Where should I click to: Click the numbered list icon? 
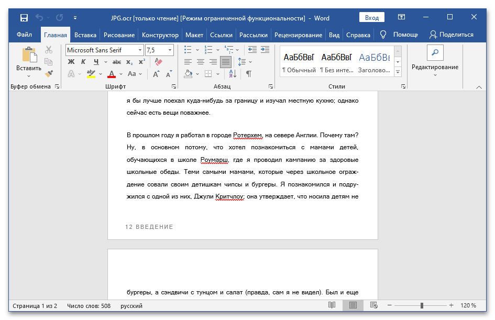tap(208, 50)
